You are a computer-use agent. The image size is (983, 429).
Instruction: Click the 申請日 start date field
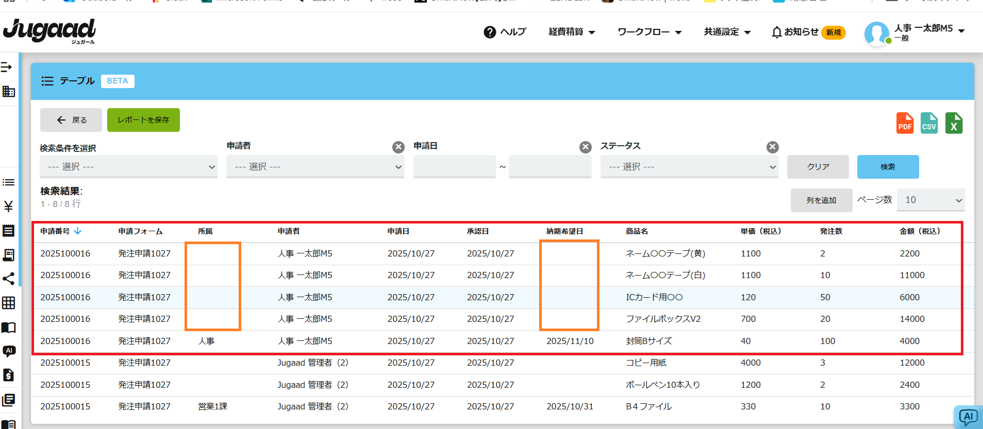coord(454,167)
